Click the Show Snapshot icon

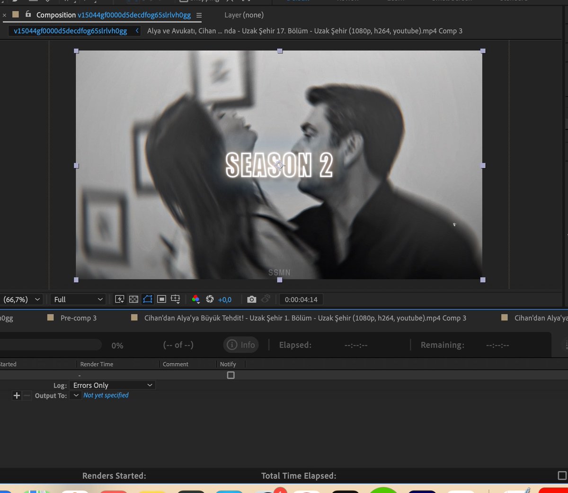click(266, 299)
